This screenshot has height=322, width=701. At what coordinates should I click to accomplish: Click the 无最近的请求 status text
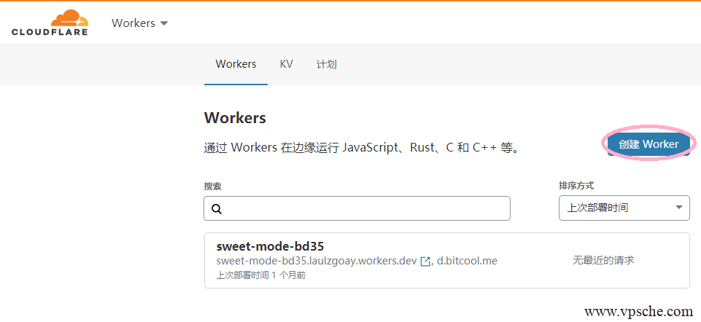[603, 260]
